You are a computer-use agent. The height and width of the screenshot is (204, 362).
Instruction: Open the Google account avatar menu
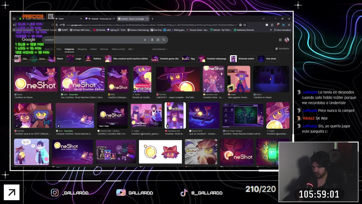point(286,40)
